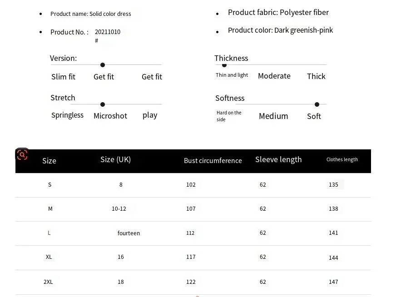Image resolution: width=396 pixels, height=297 pixels.
Task: Select the S size row
Action: pos(193,185)
